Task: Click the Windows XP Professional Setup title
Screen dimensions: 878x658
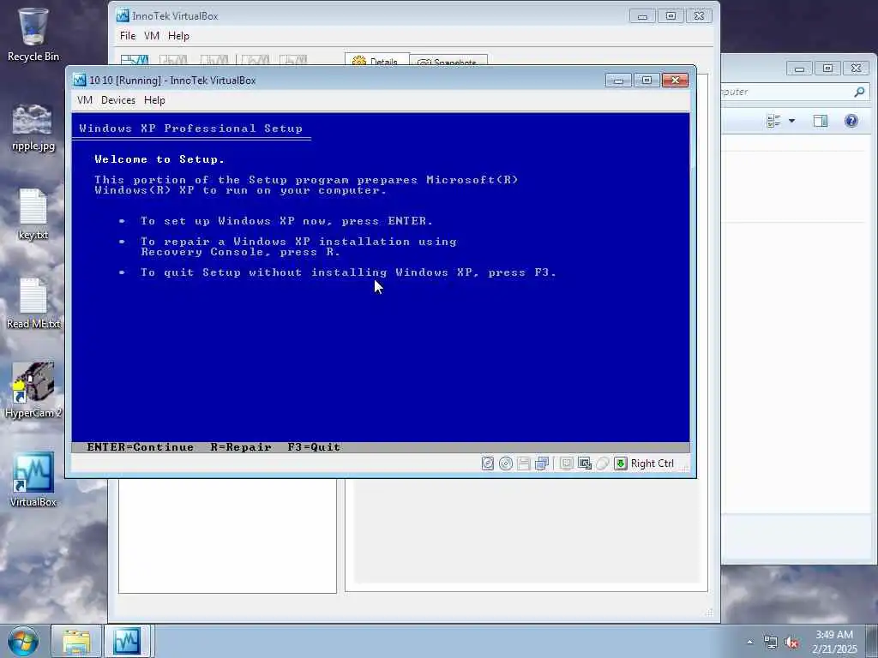Action: point(191,129)
